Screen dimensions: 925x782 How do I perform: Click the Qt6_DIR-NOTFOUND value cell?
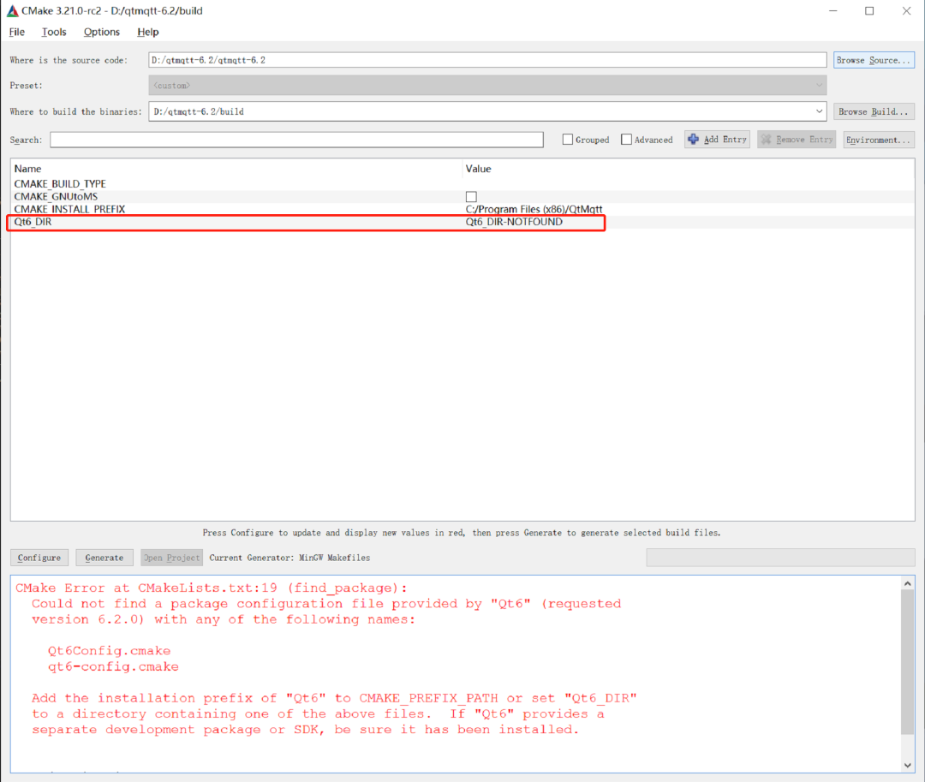click(x=514, y=222)
